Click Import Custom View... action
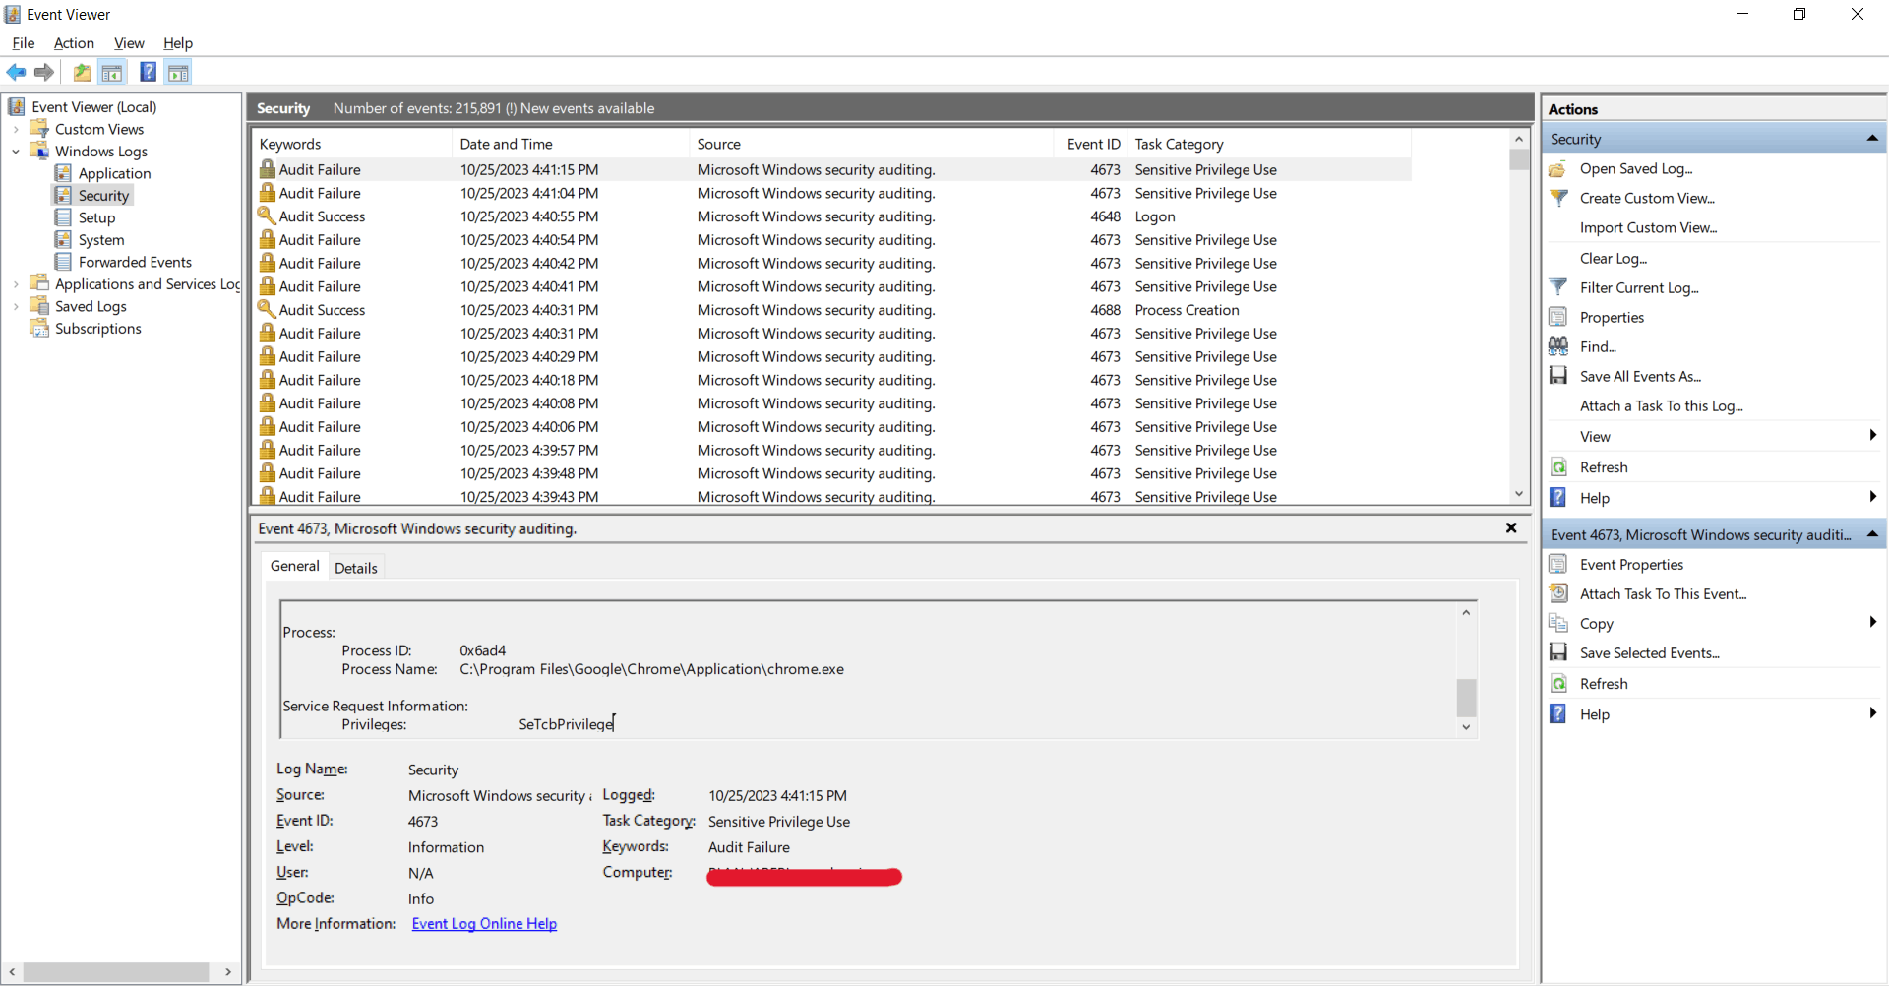The image size is (1889, 986). tap(1649, 227)
